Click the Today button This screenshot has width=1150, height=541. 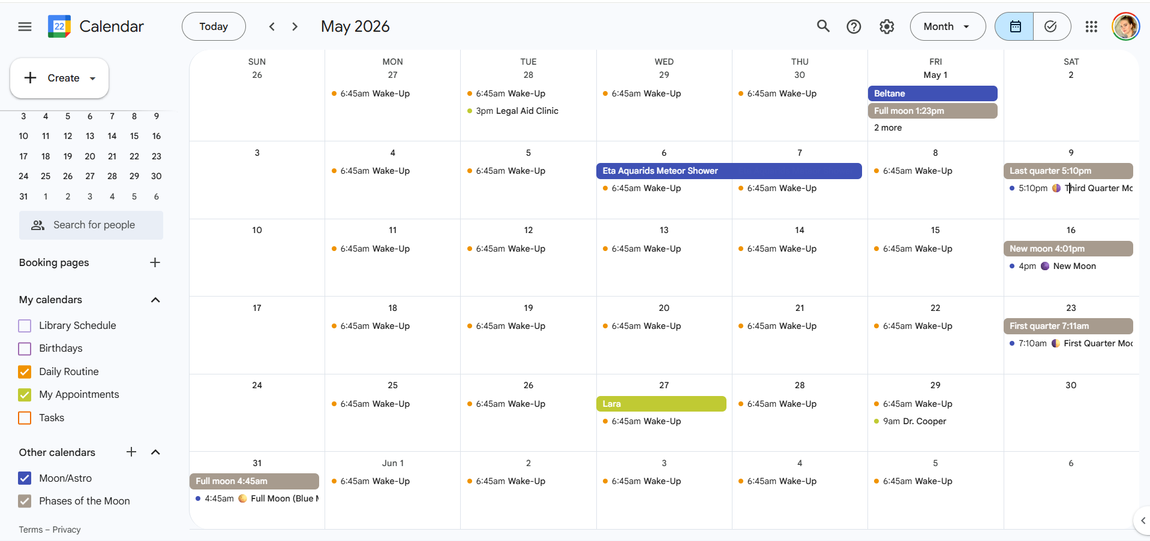(214, 26)
